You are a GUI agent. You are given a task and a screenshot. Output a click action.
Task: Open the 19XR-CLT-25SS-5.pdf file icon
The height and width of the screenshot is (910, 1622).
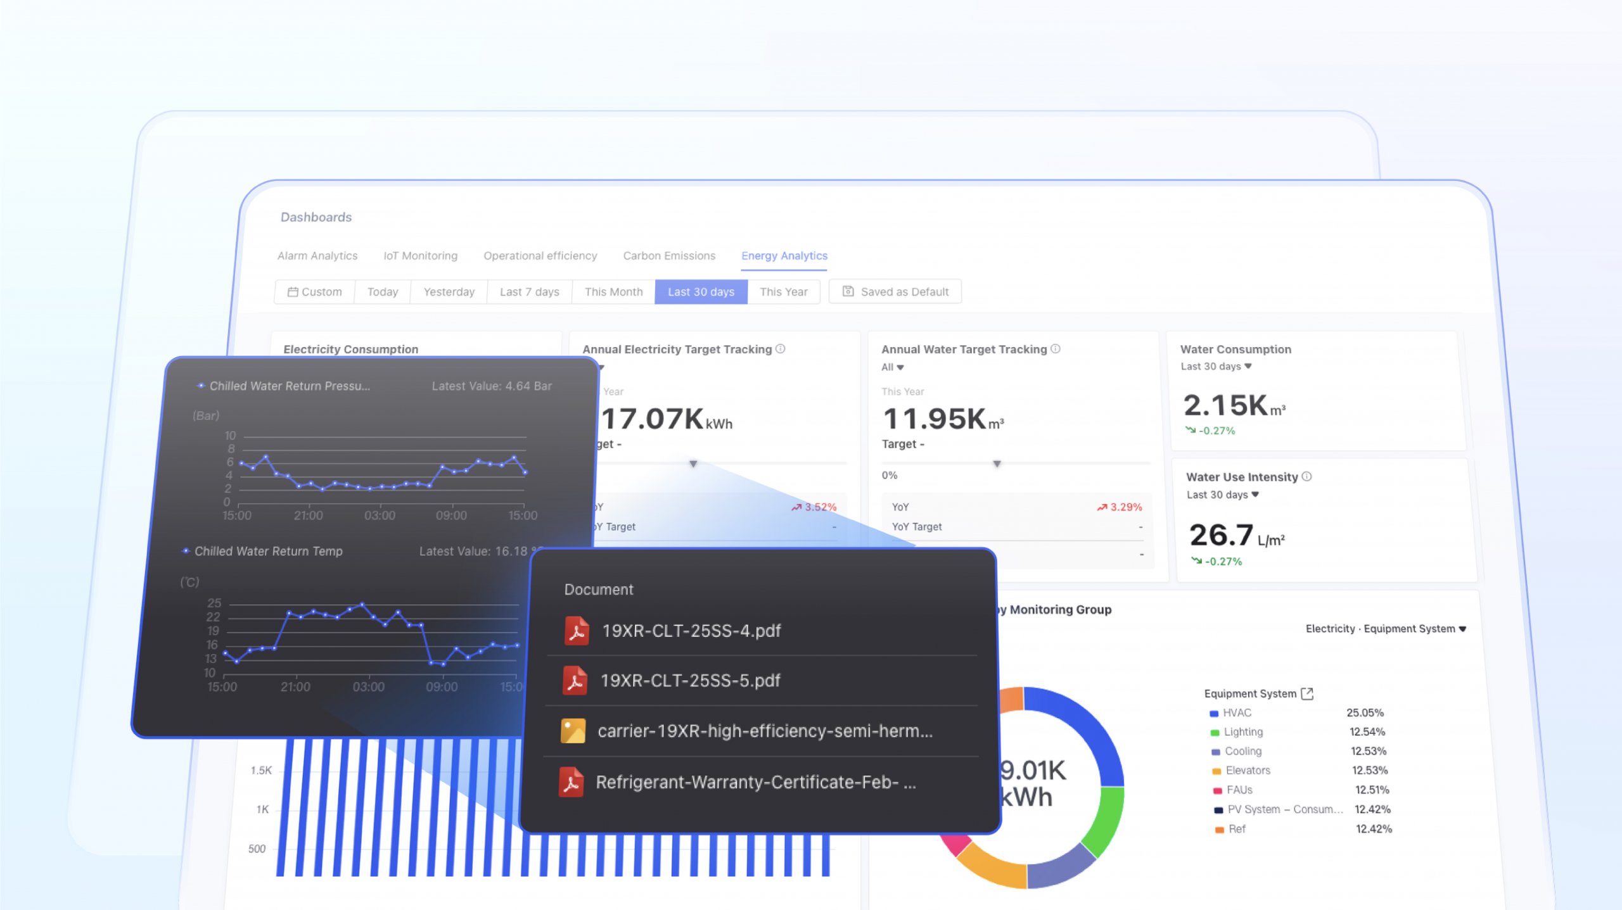575,681
